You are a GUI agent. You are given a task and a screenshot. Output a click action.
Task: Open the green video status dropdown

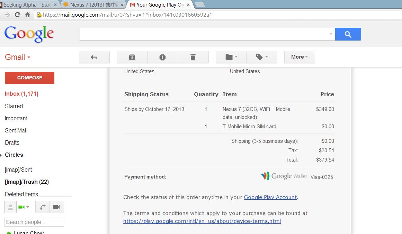(24, 207)
